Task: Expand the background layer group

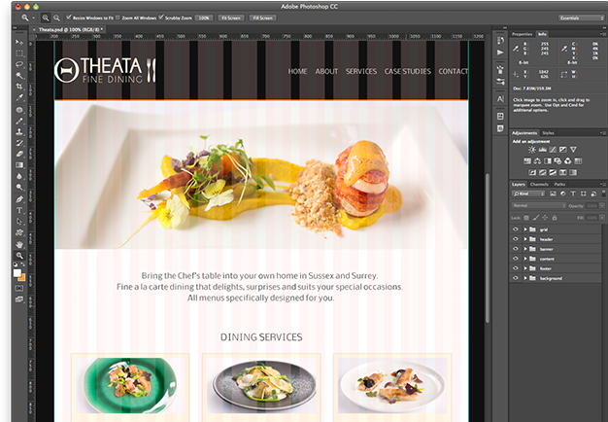Action: pyautogui.click(x=525, y=278)
